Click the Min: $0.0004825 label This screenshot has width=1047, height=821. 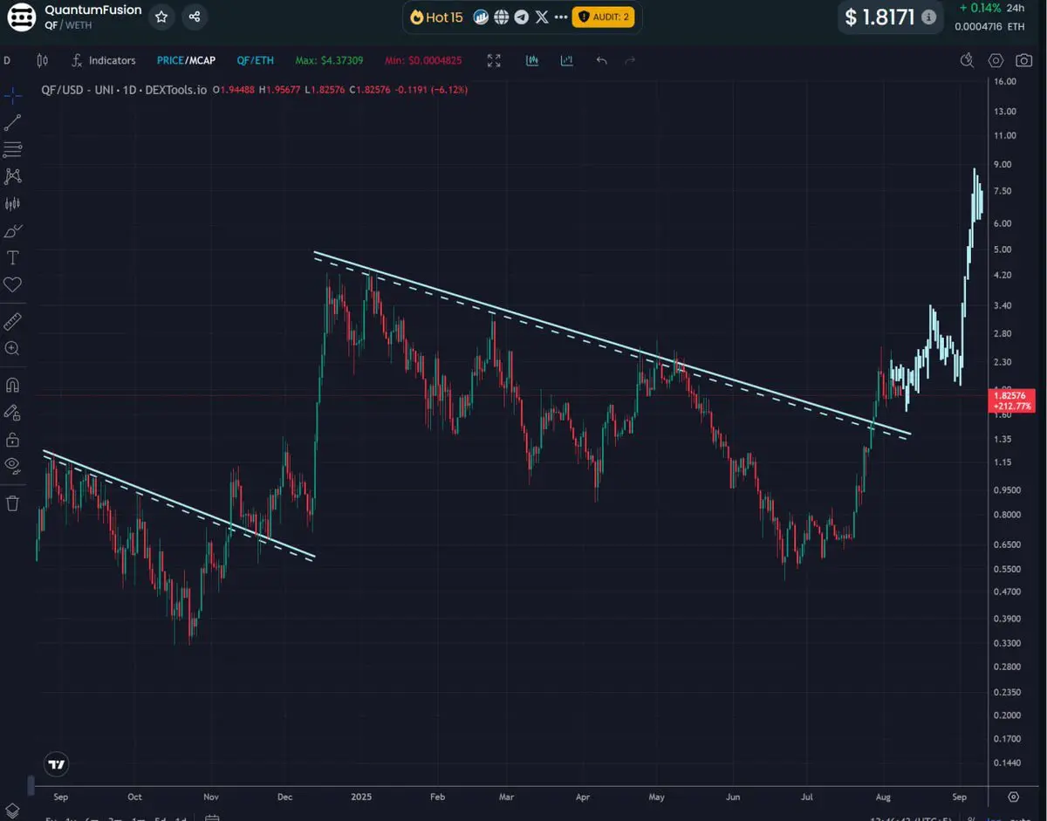click(x=424, y=60)
